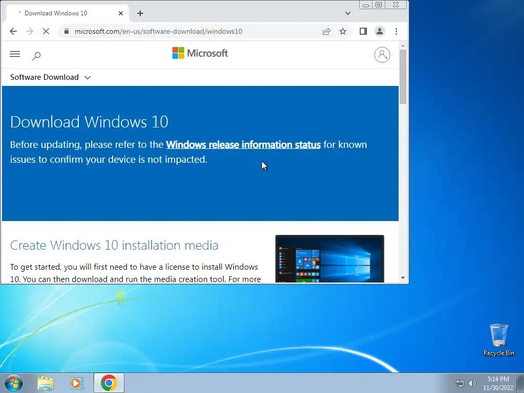
Task: Launch Windows Media Player from taskbar
Action: 77,383
